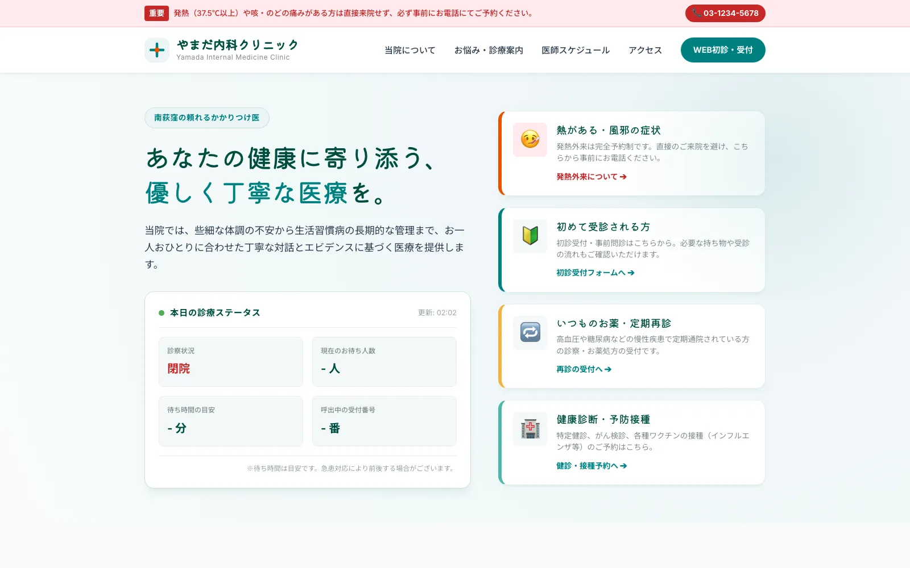The width and height of the screenshot is (910, 568).
Task: Click the 呼出中の受付番号 tile
Action: pos(384,421)
